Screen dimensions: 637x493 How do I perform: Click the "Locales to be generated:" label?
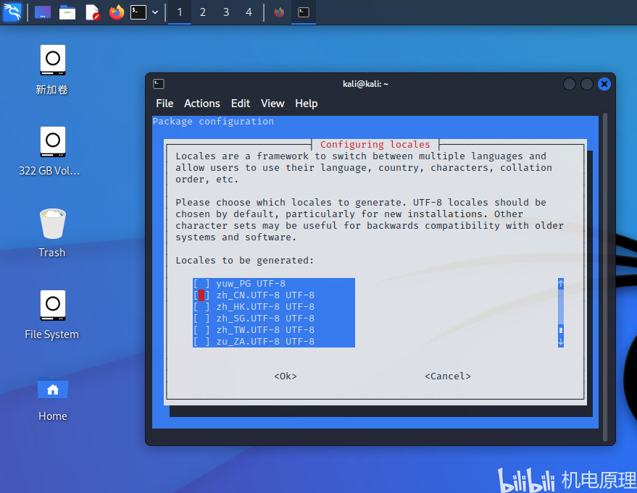point(244,261)
